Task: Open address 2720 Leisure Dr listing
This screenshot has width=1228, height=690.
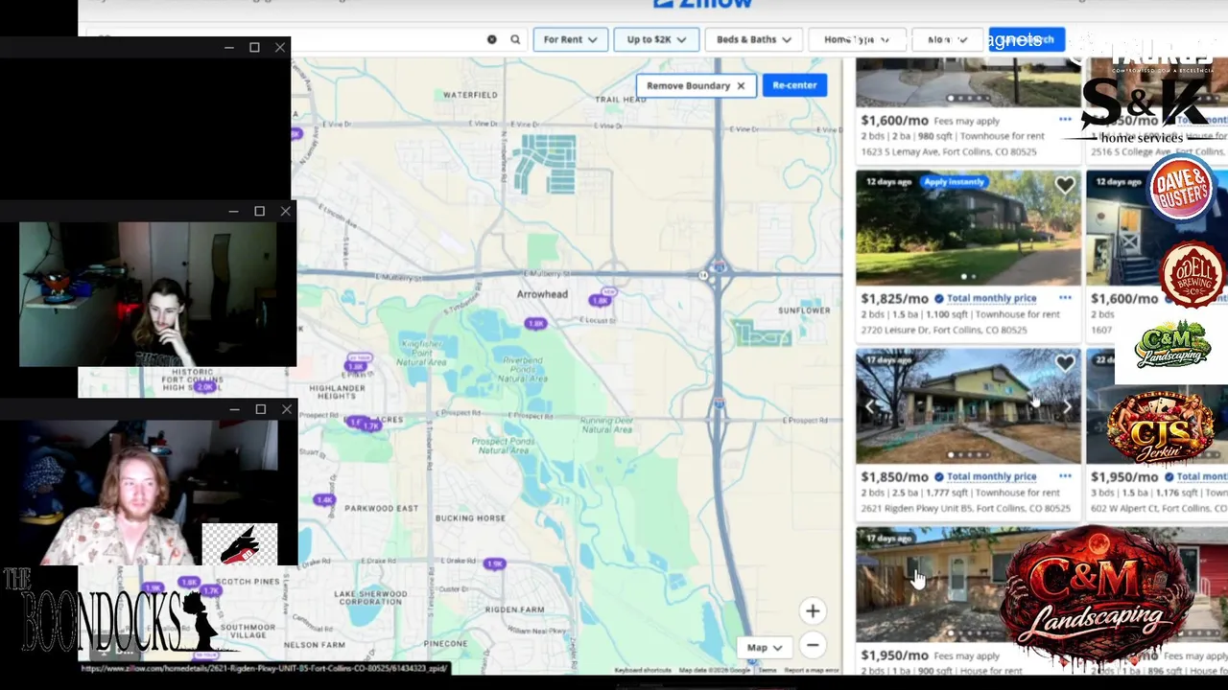Action: [944, 330]
